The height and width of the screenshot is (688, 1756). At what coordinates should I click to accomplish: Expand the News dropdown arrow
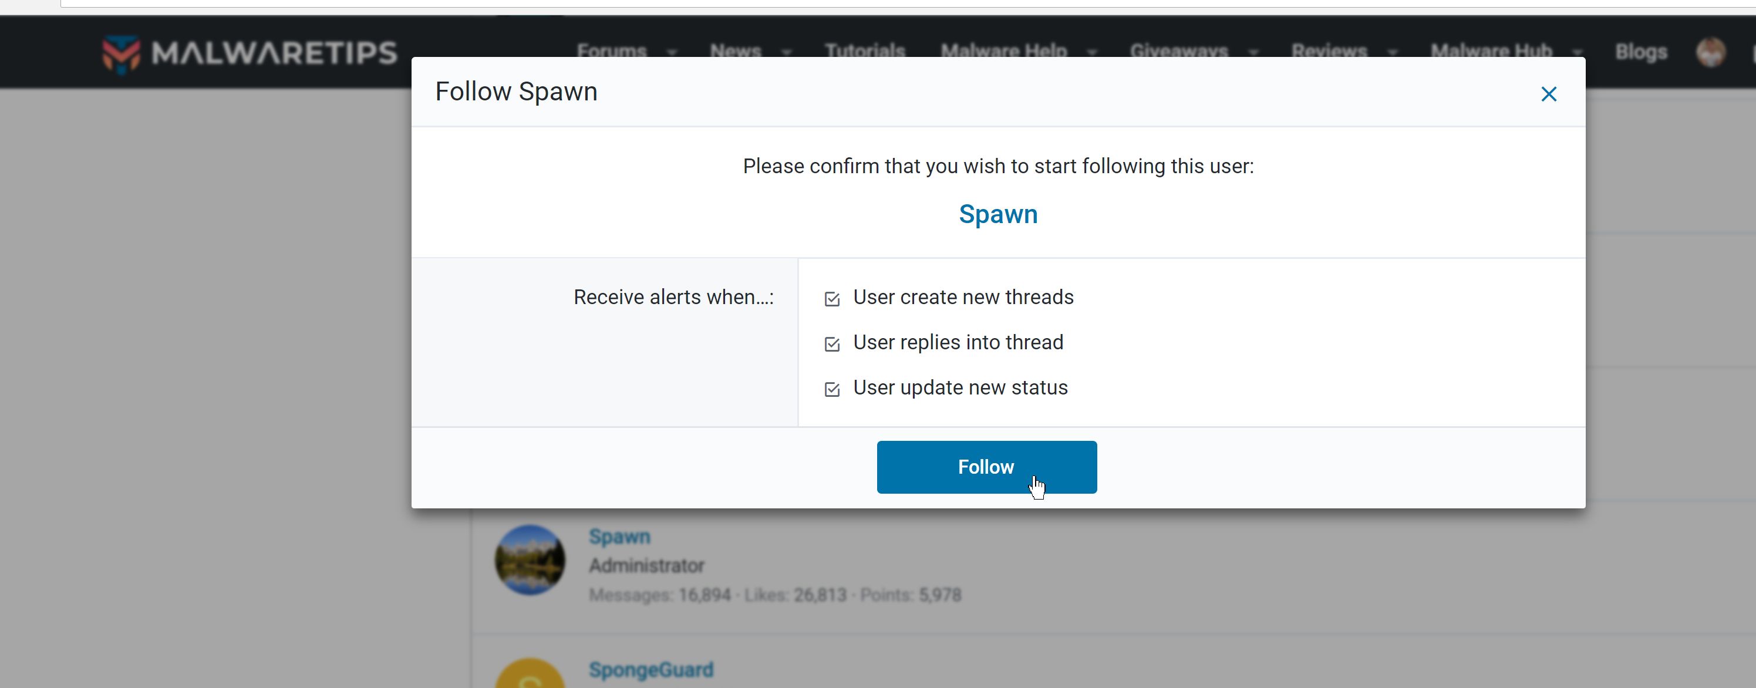[787, 52]
